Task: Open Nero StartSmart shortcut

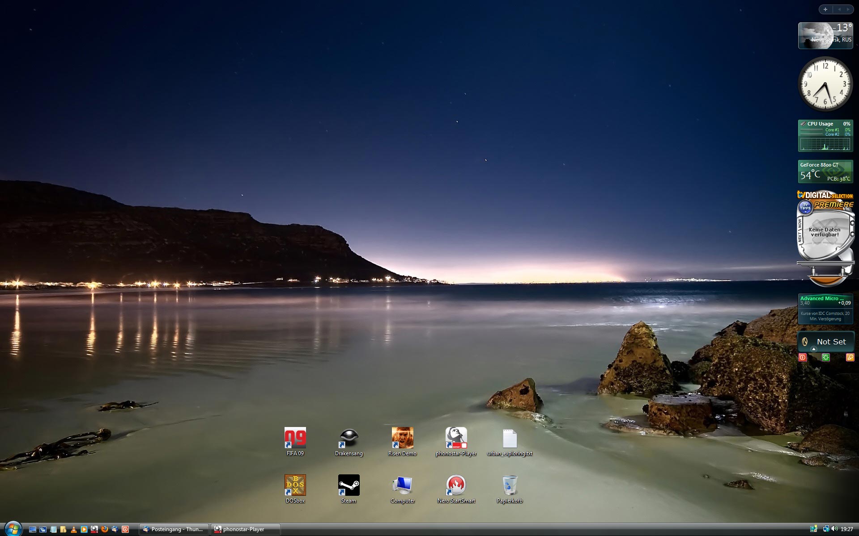Action: coord(456,486)
